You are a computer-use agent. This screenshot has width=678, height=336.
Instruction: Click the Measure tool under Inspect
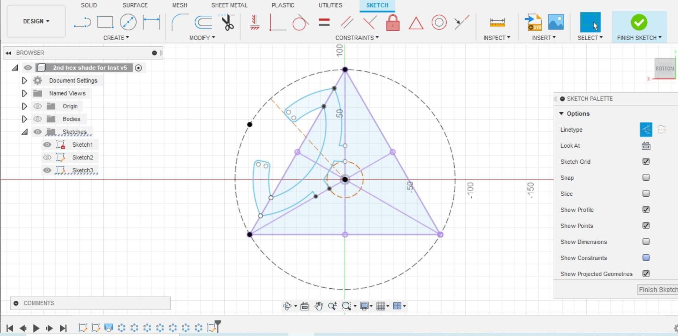497,22
